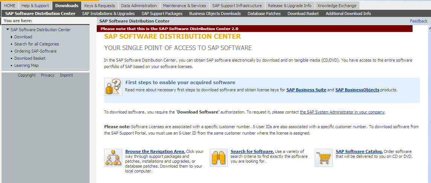Image resolution: width=431 pixels, height=183 pixels.
Task: Click the Privacy footer link
Action: (x=47, y=75)
